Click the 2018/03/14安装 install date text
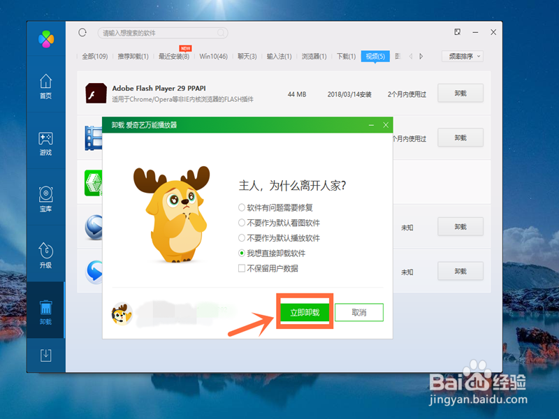559x419 pixels. [349, 94]
